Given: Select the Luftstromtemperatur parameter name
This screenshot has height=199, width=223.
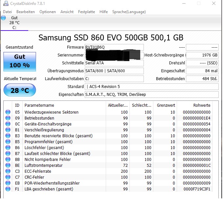Looking at the screenshot, I should (x=44, y=165).
